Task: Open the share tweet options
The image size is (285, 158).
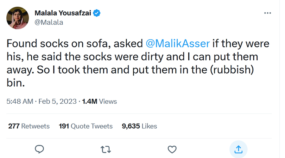Action: (238, 149)
